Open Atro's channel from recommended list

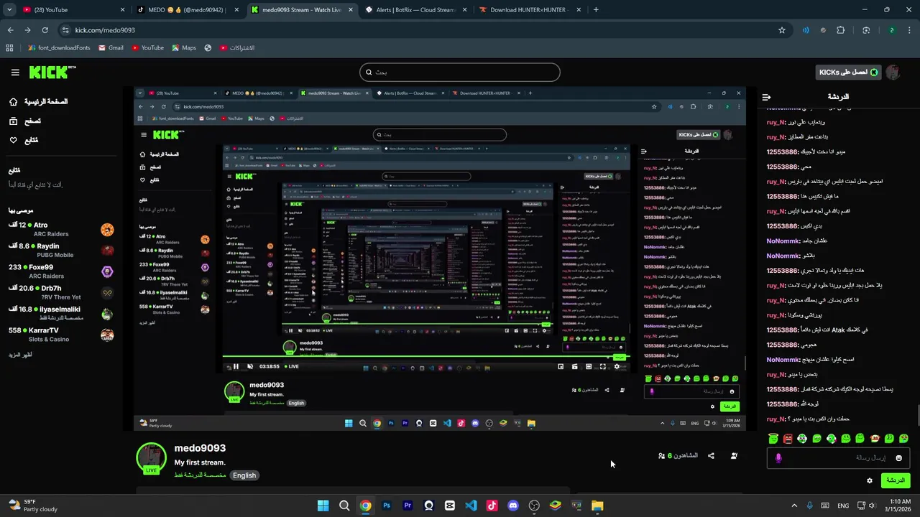(61, 230)
